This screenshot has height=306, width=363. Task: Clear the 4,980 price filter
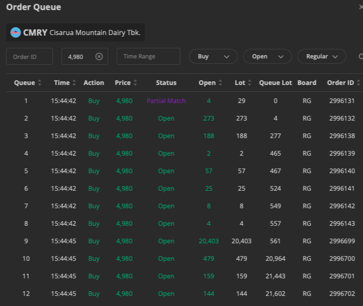pos(99,56)
